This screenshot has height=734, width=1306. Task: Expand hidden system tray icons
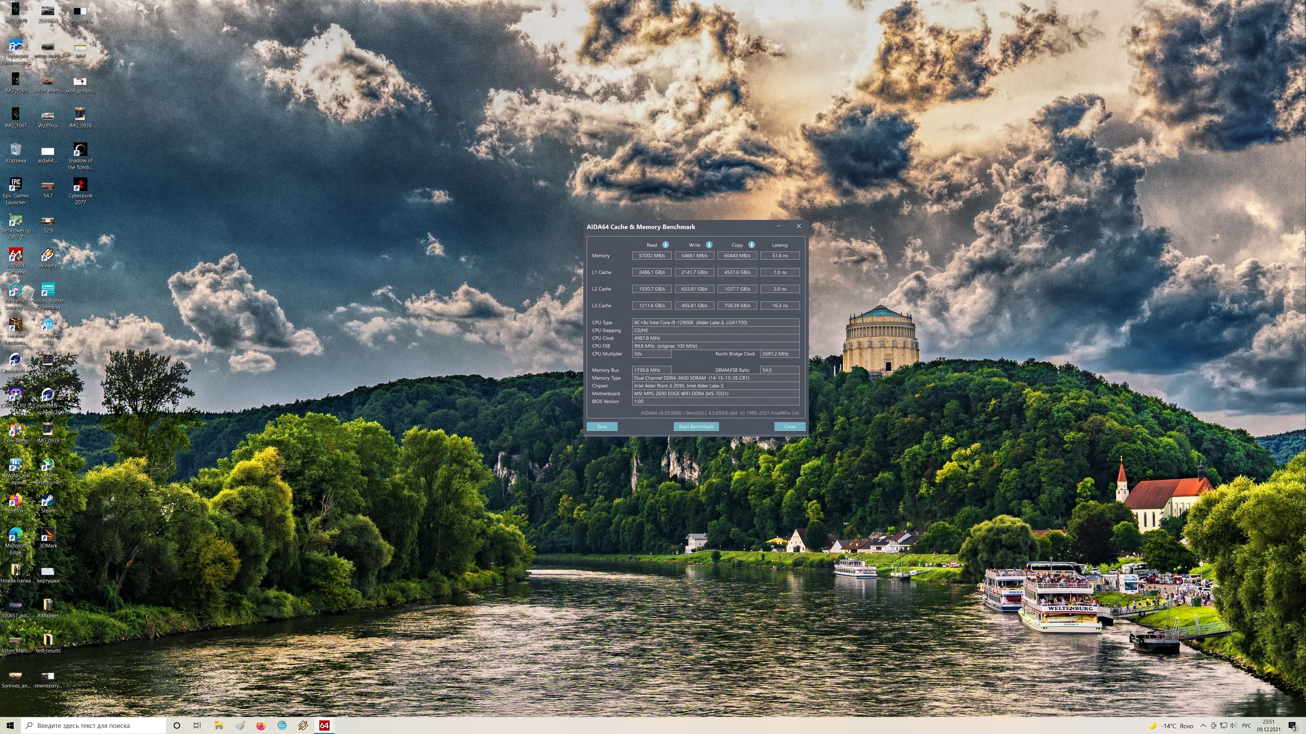tap(1203, 726)
